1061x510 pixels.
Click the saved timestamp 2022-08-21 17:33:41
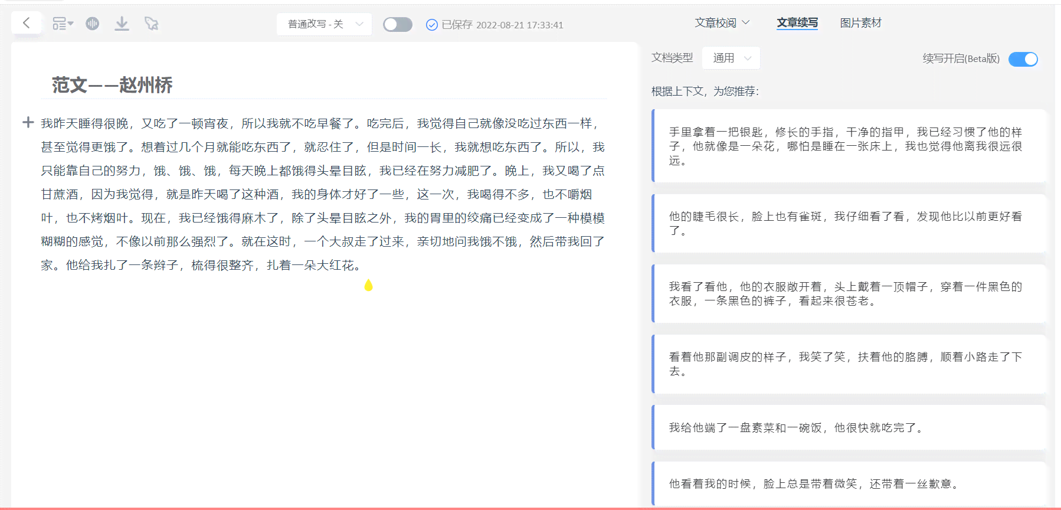[x=520, y=25]
